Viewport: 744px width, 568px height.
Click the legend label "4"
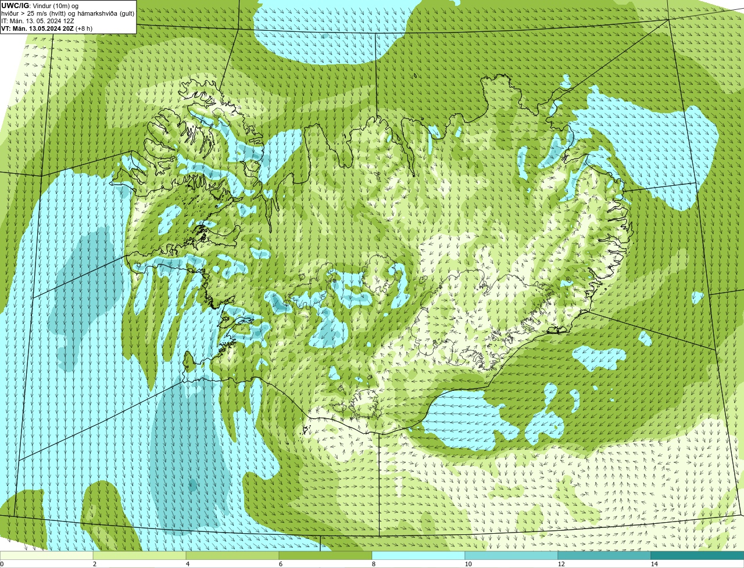click(x=187, y=564)
